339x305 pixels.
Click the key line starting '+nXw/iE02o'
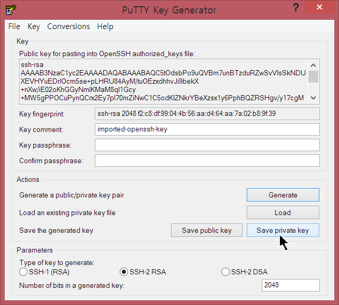tap(78, 89)
